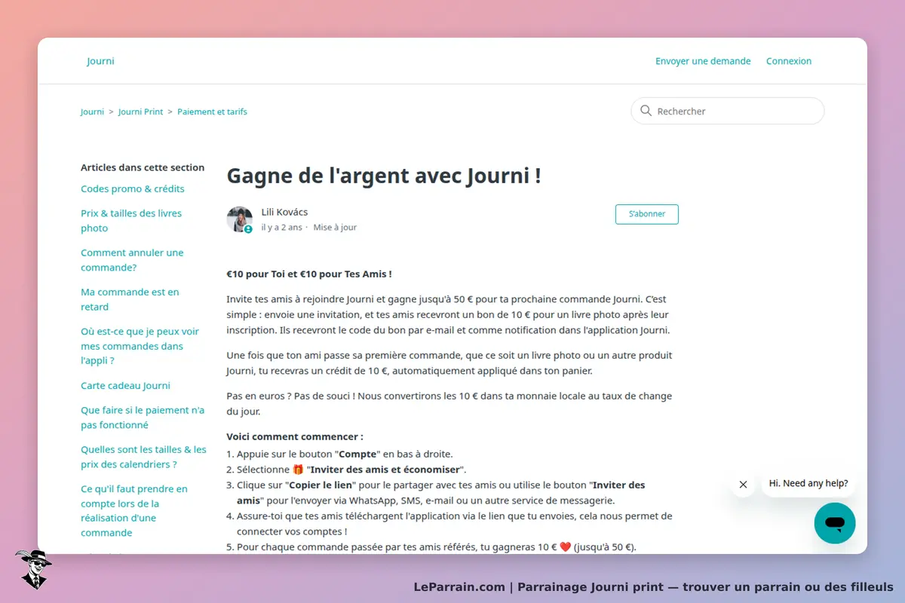The image size is (905, 603).
Task: Open "Où est-ce que je peux voir mes commandes" article
Action: click(140, 346)
